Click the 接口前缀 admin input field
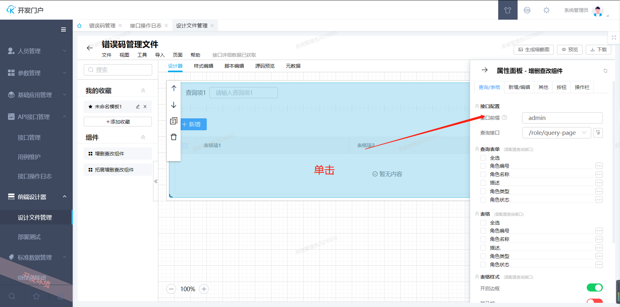 coord(562,118)
